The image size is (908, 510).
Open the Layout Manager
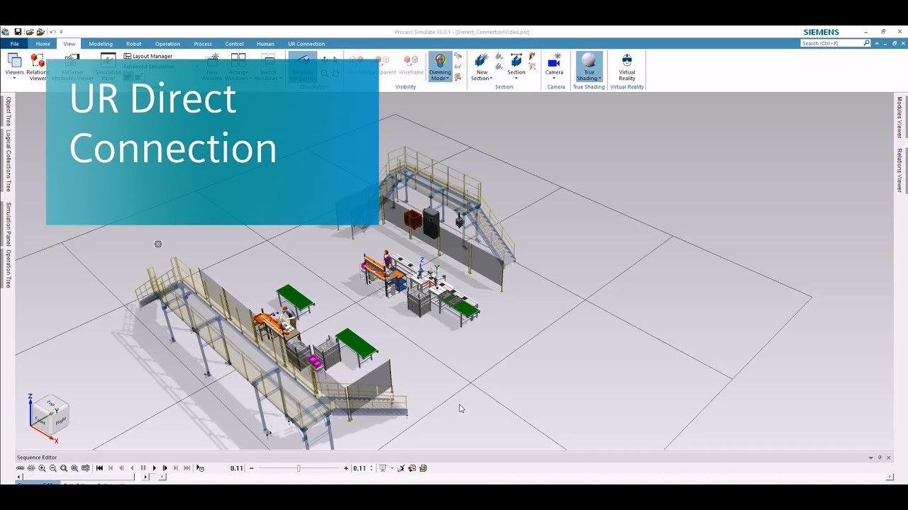[x=148, y=56]
